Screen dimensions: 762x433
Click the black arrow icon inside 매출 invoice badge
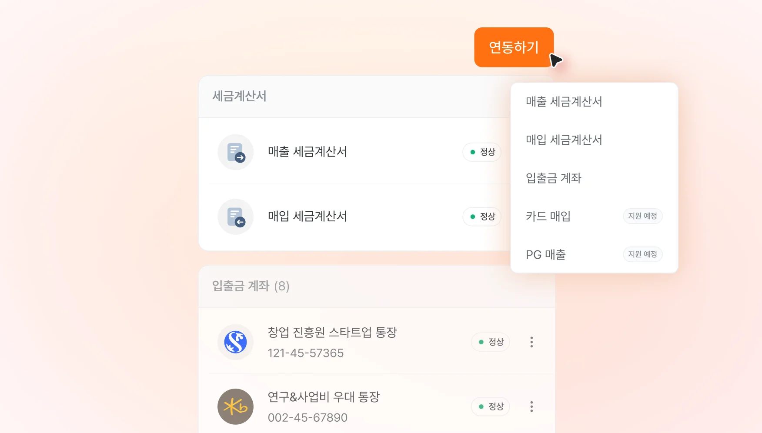click(x=240, y=157)
